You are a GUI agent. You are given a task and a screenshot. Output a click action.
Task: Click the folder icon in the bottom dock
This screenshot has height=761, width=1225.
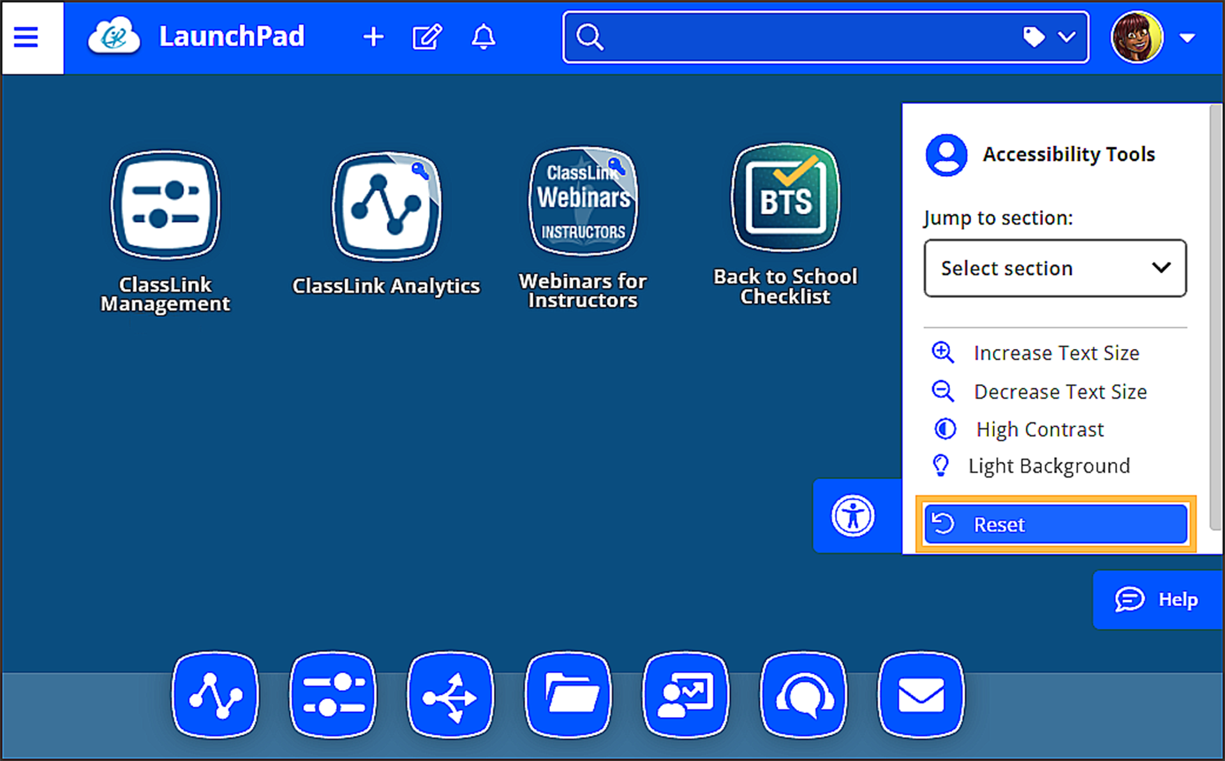click(x=567, y=695)
